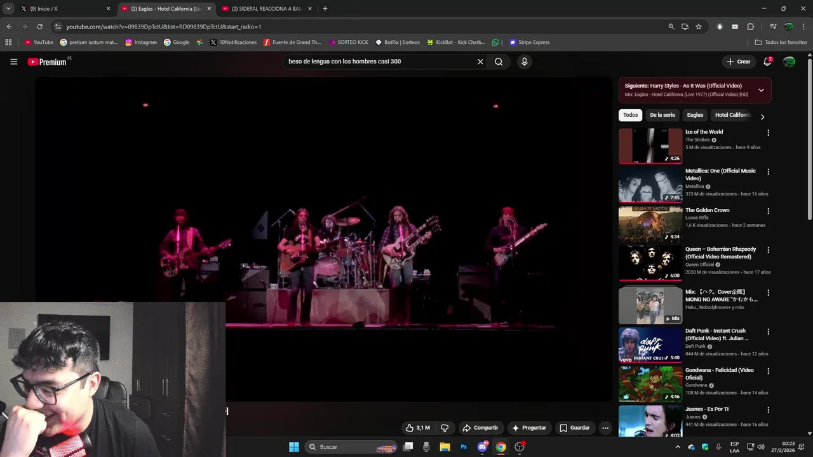Open options for Ize of the World
The image size is (813, 457).
[768, 133]
